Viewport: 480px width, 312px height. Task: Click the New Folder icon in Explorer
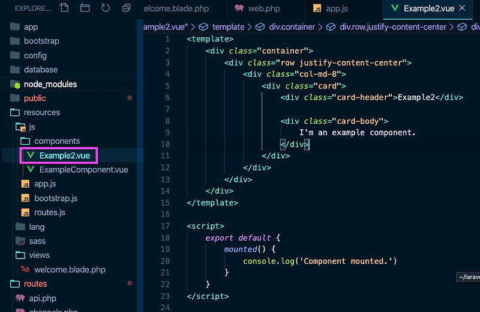(85, 8)
